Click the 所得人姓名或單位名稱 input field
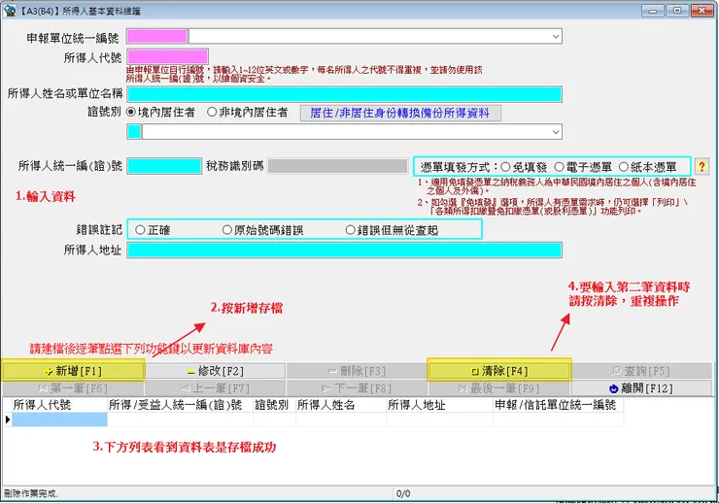Screen dimensions: 719x503 click(344, 94)
